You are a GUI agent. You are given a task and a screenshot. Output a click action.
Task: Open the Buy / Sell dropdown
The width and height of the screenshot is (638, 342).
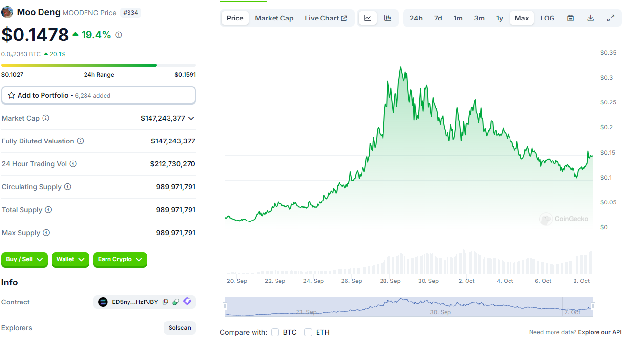(x=24, y=260)
